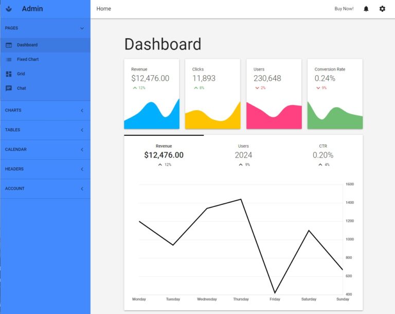Click the Fixed Chart list icon
The width and height of the screenshot is (395, 314).
point(9,59)
